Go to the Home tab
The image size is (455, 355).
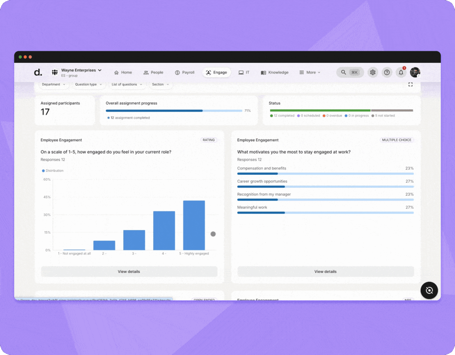(123, 73)
